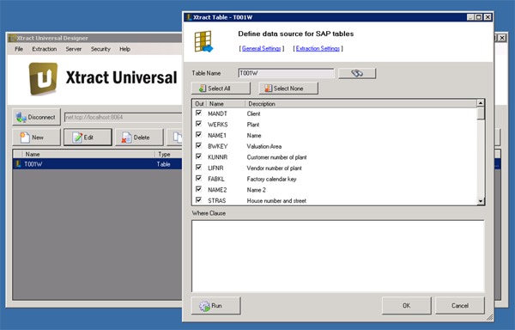Click the Select All button
The height and width of the screenshot is (330, 515).
point(221,89)
